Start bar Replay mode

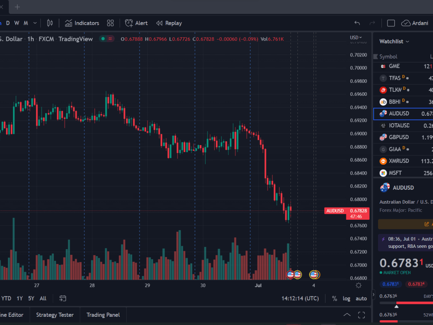pyautogui.click(x=169, y=23)
